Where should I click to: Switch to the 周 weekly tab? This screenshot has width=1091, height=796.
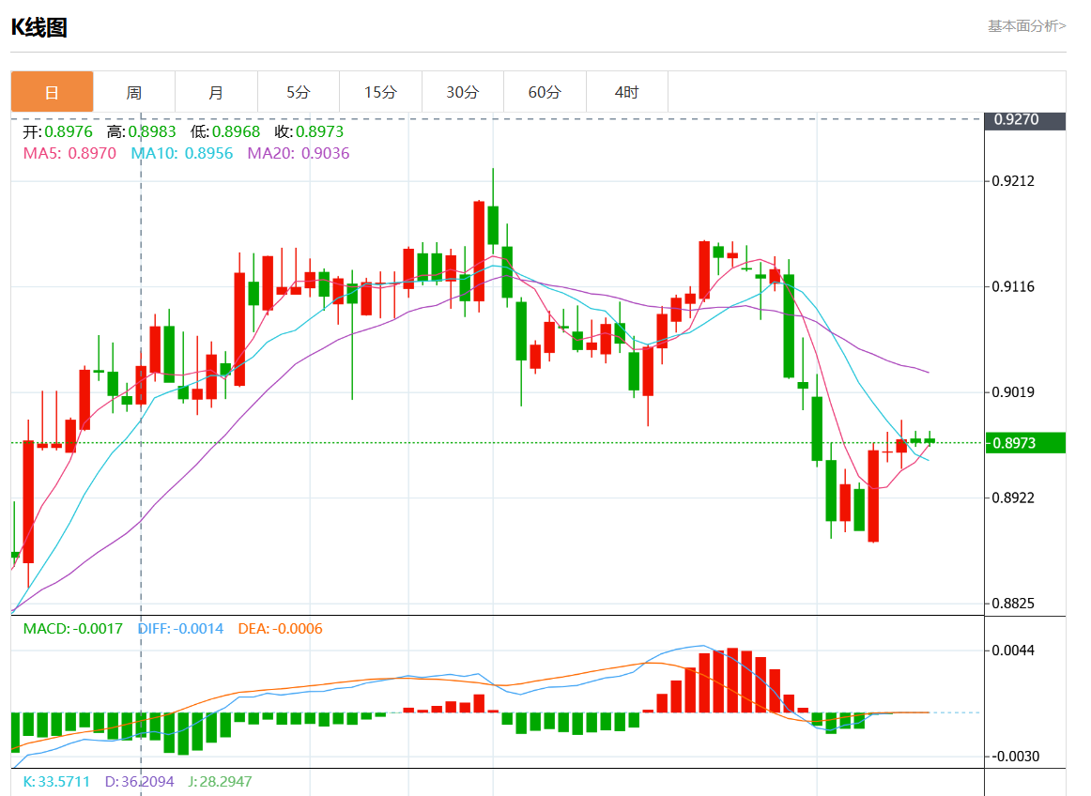(x=134, y=92)
